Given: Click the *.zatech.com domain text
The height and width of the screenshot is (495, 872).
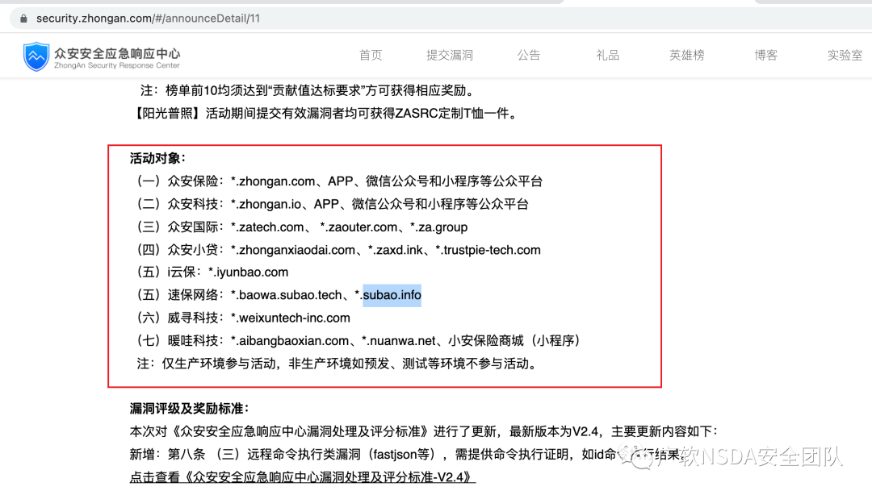Looking at the screenshot, I should coord(267,227).
